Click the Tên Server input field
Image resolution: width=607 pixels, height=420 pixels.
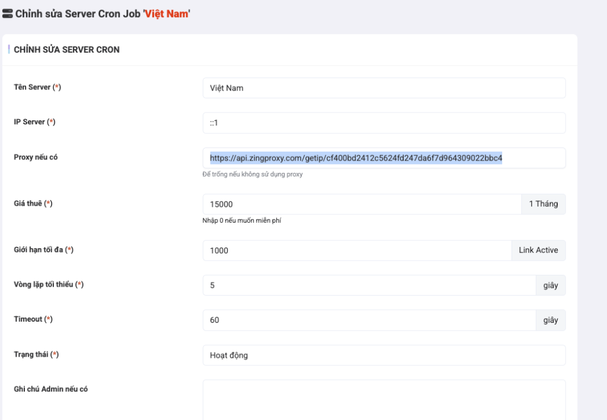pos(384,88)
